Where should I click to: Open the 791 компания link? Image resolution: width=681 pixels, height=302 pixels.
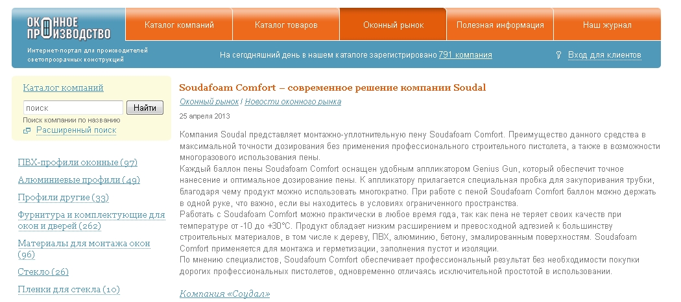pos(465,55)
